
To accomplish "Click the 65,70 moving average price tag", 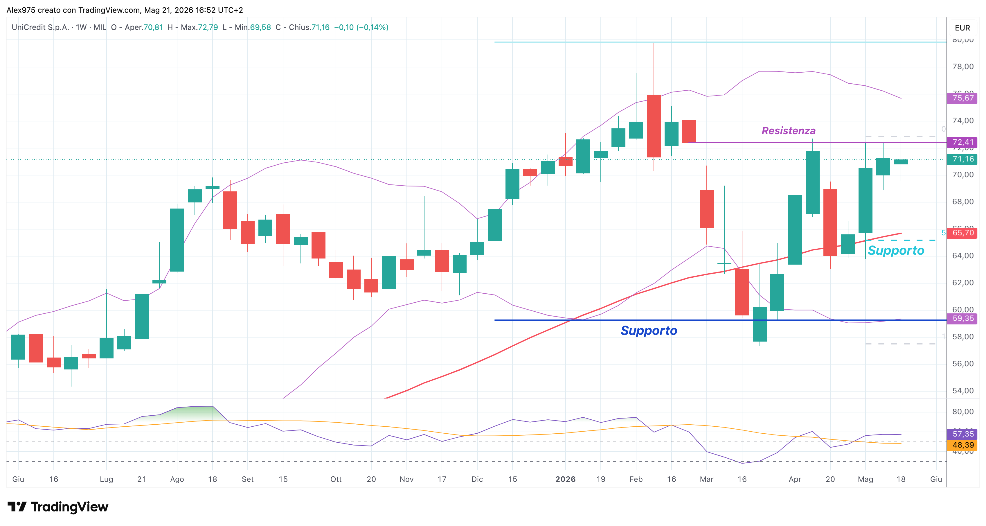I will tap(962, 233).
